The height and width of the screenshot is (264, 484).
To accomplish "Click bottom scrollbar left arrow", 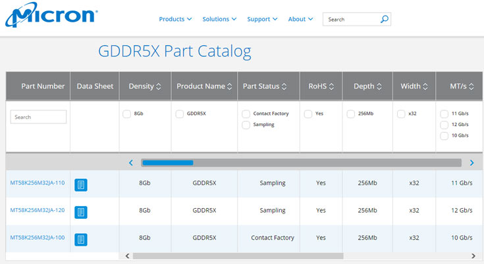I will click(x=128, y=256).
